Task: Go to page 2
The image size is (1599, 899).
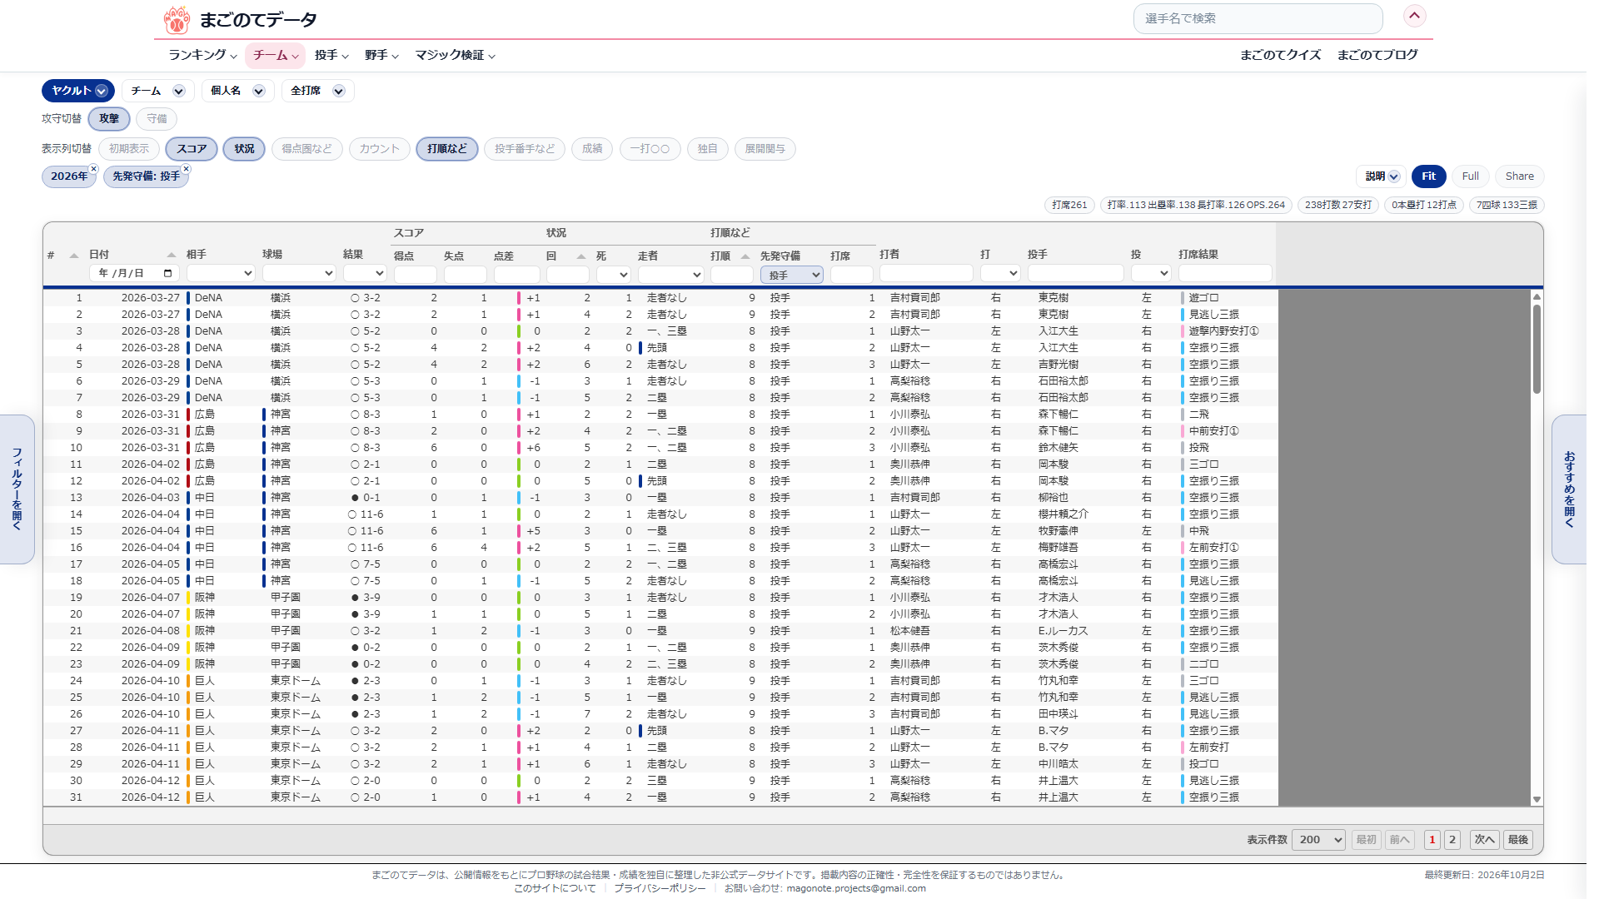Action: coord(1452,840)
